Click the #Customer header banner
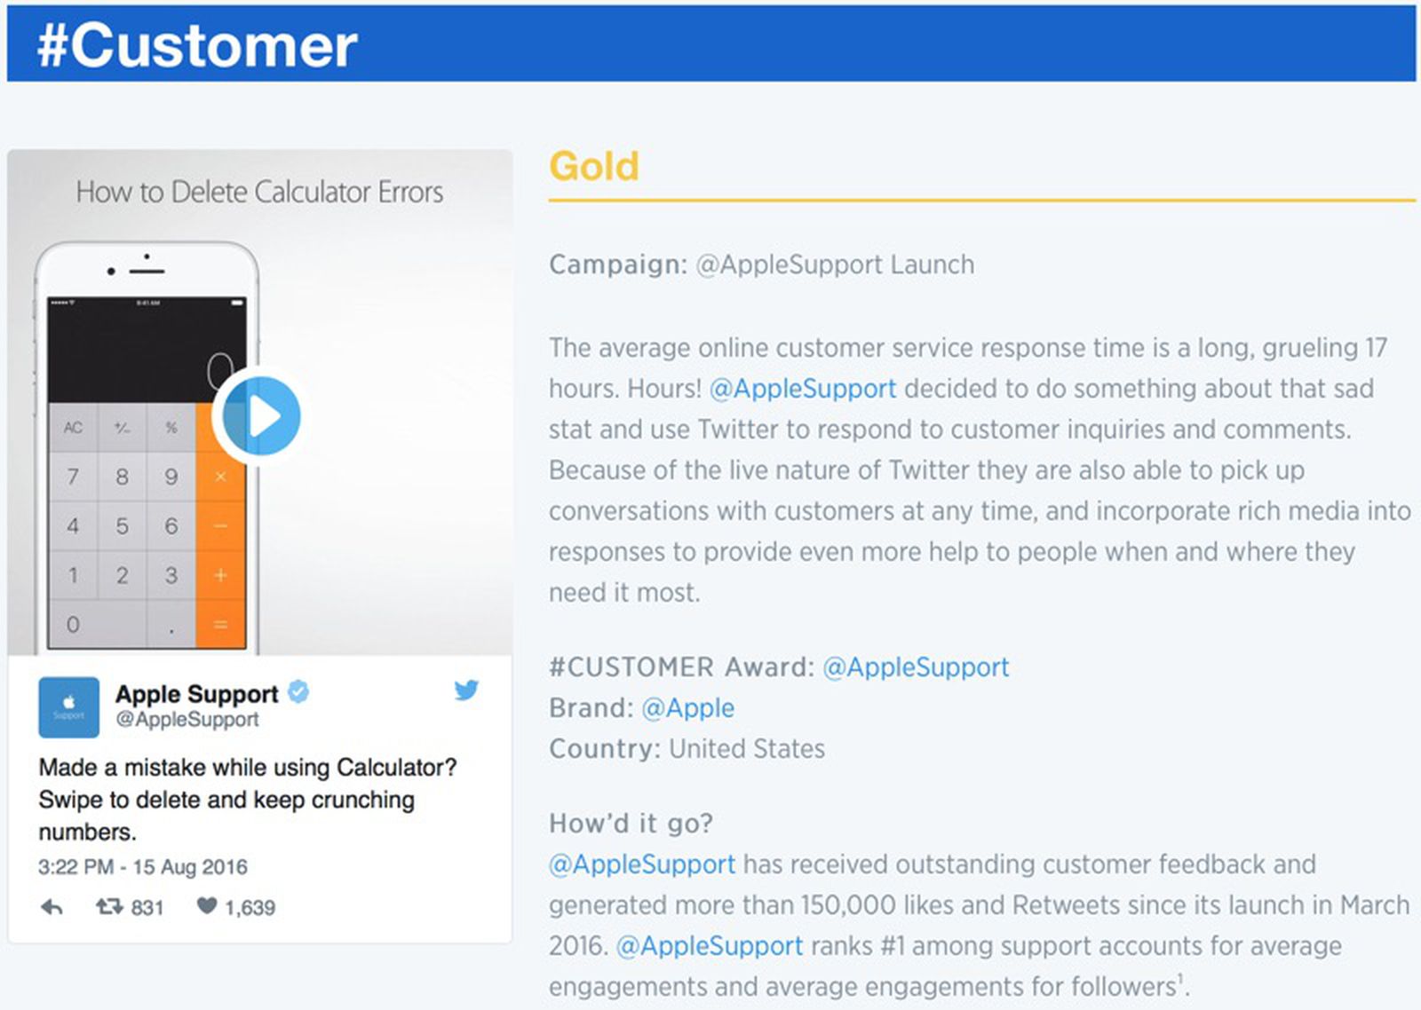The width and height of the screenshot is (1421, 1010). click(710, 44)
